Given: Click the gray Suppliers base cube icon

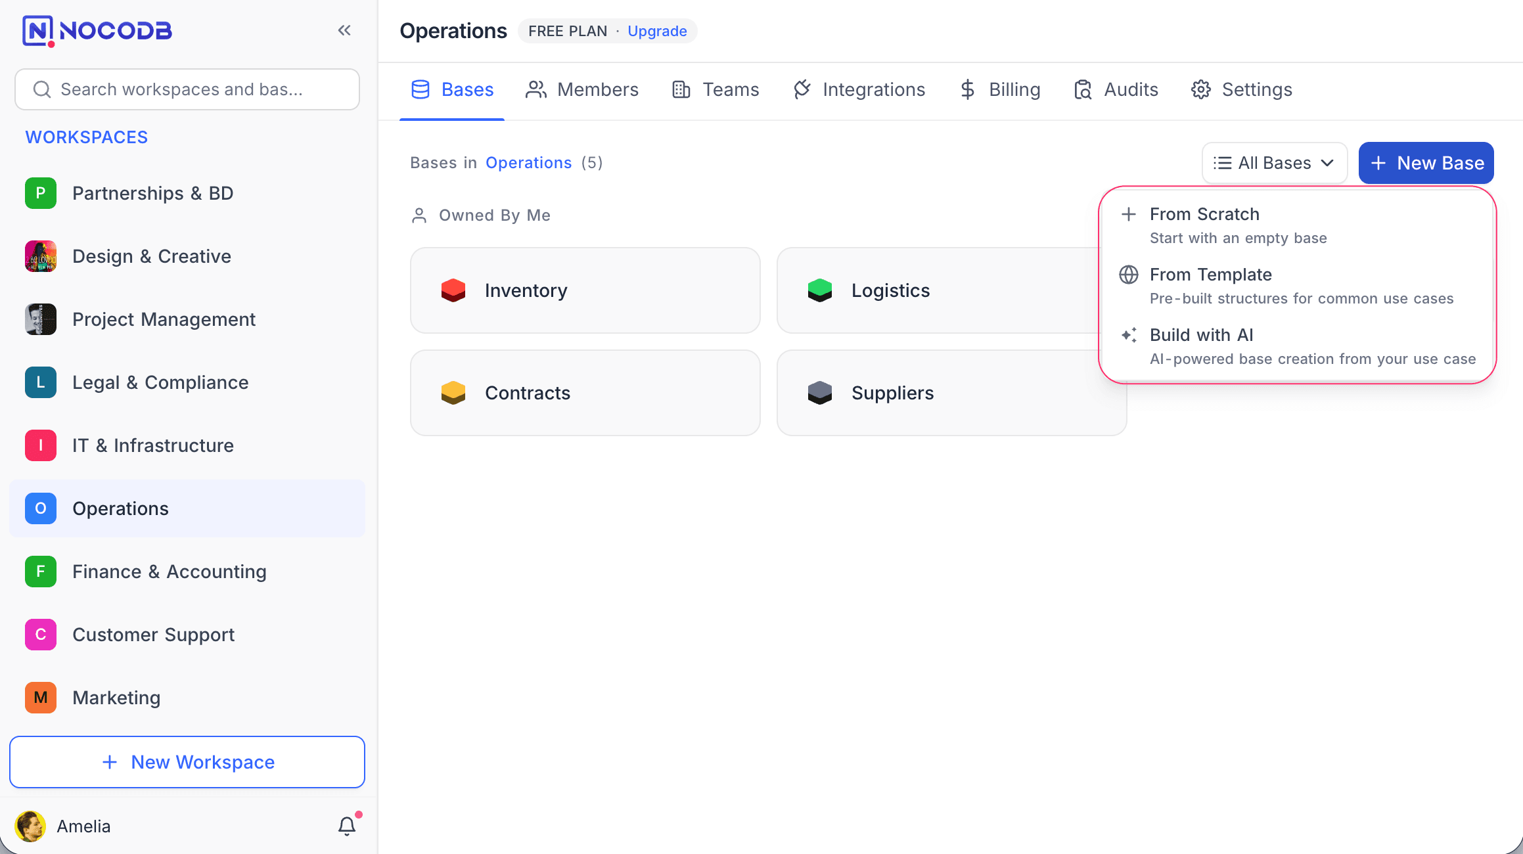Looking at the screenshot, I should click(820, 393).
